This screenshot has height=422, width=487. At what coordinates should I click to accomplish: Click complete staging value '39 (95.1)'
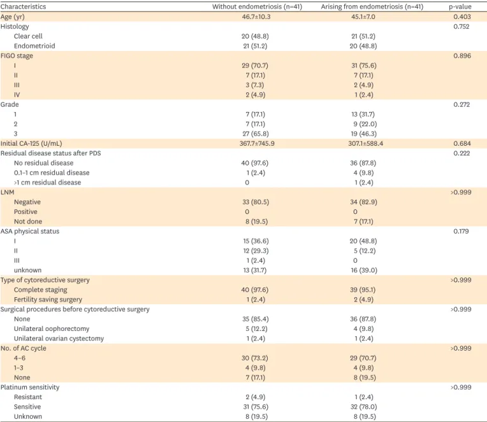pos(363,290)
